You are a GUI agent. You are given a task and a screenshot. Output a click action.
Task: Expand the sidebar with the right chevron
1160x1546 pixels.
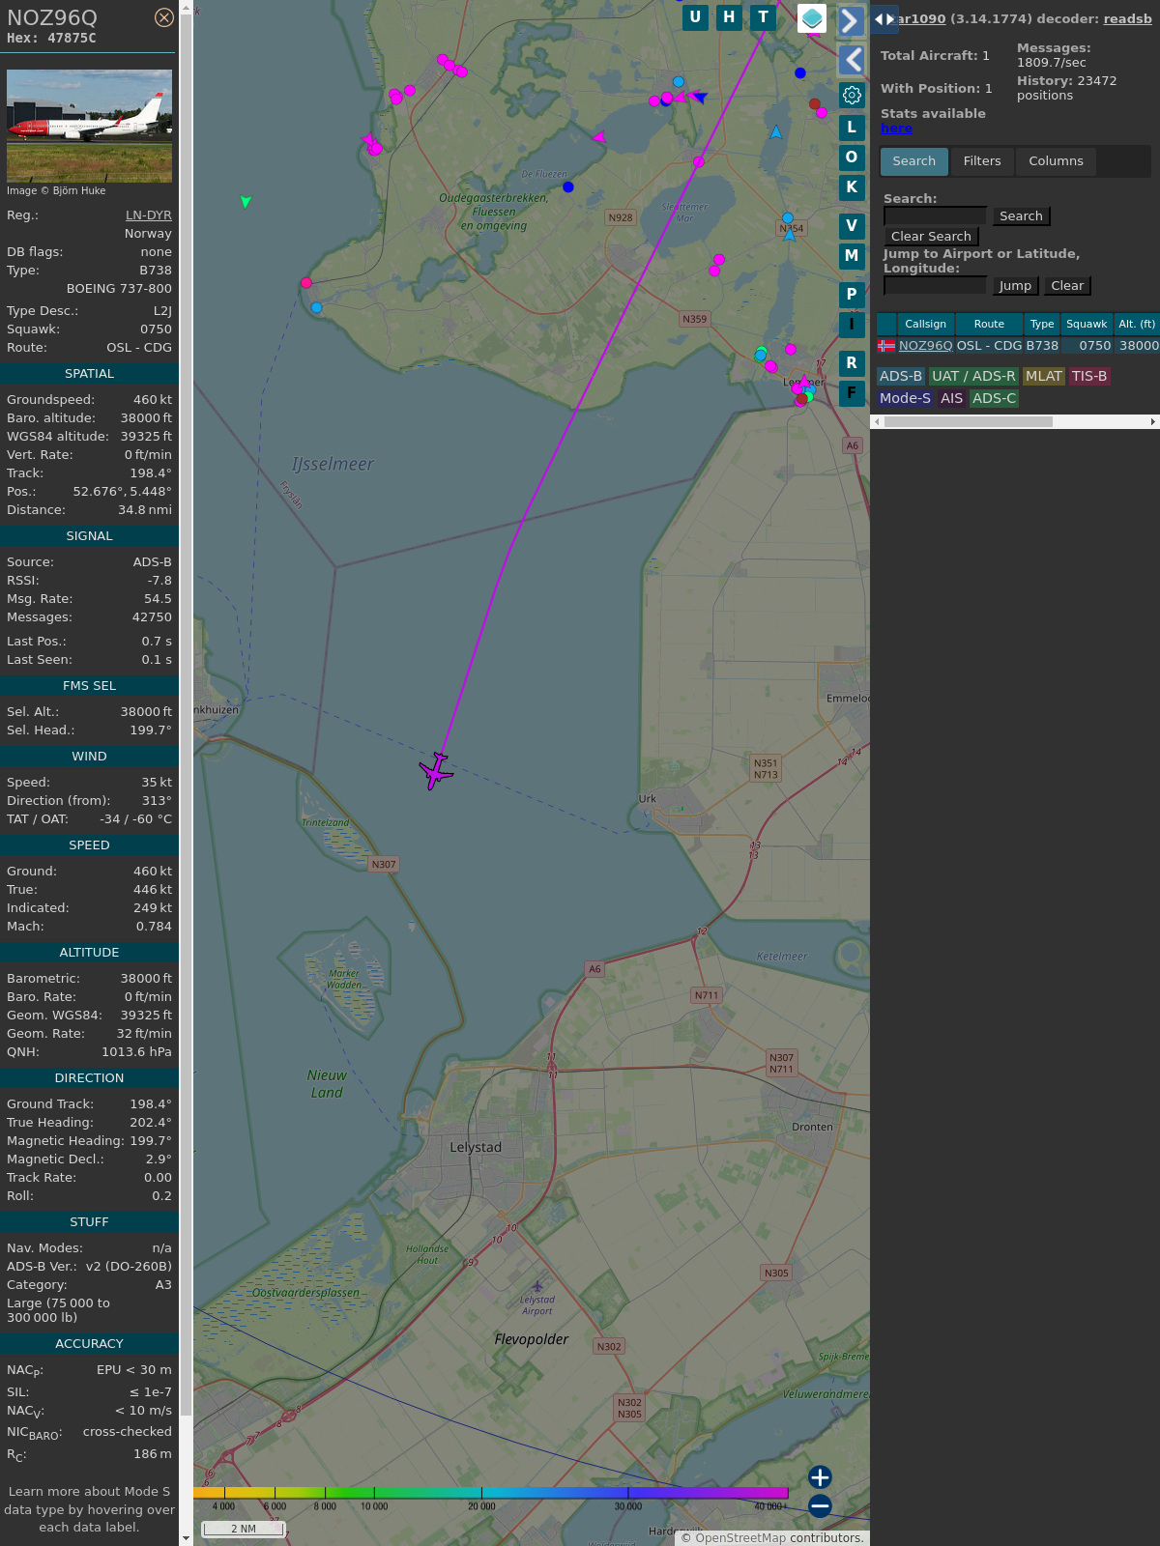coord(851,21)
